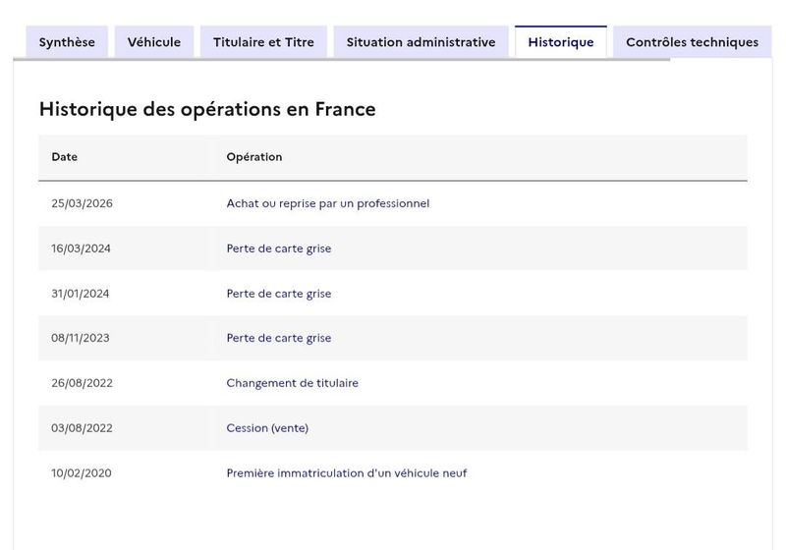Click the Cession (vente) operation
This screenshot has height=550, width=786.
point(267,428)
